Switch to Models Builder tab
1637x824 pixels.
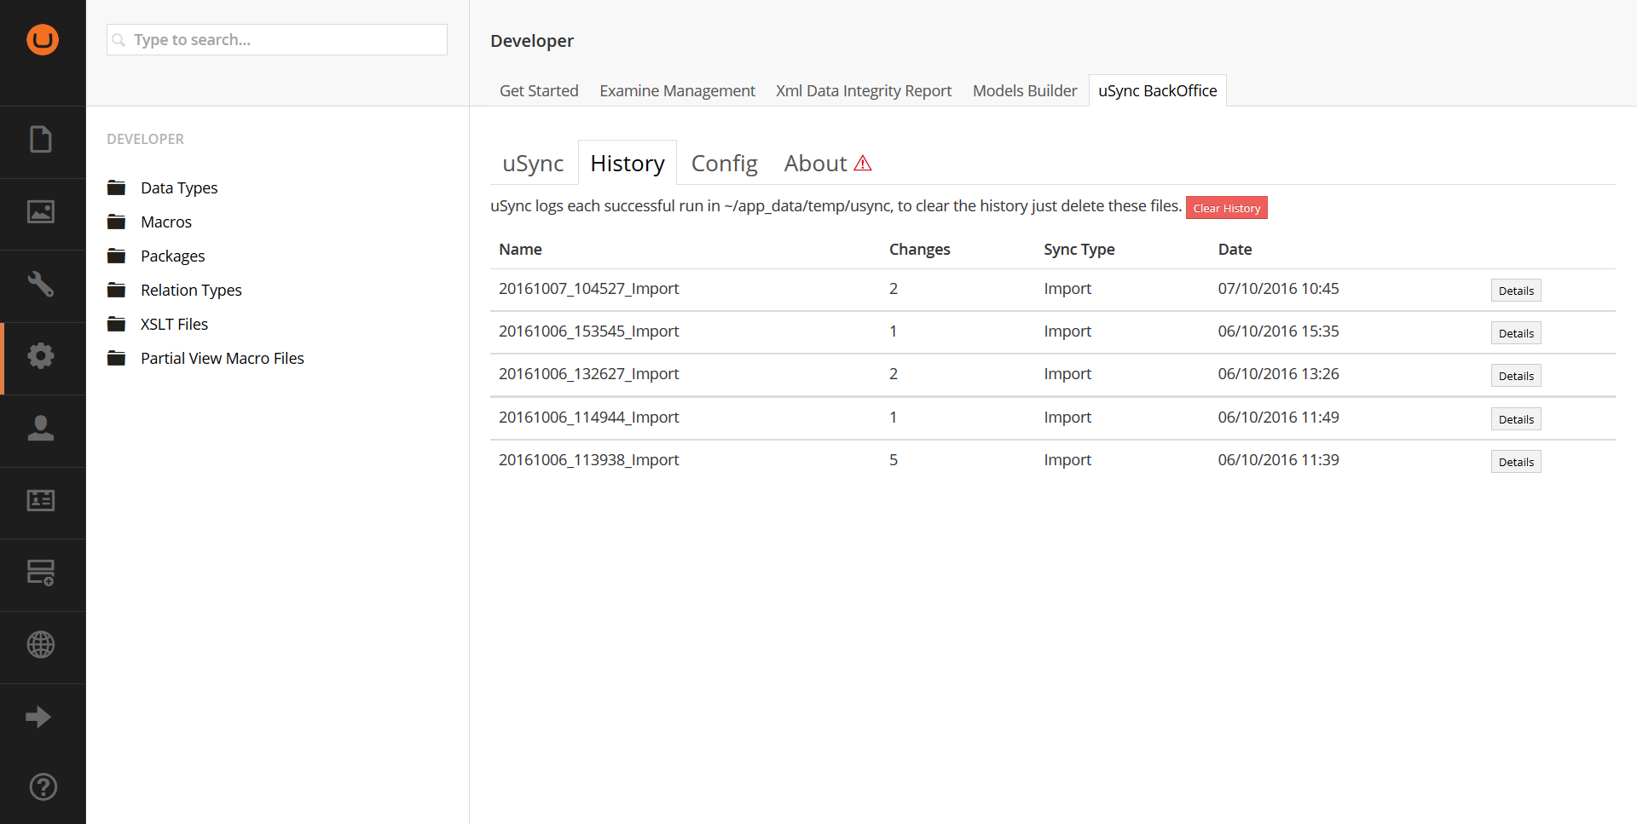1025,90
